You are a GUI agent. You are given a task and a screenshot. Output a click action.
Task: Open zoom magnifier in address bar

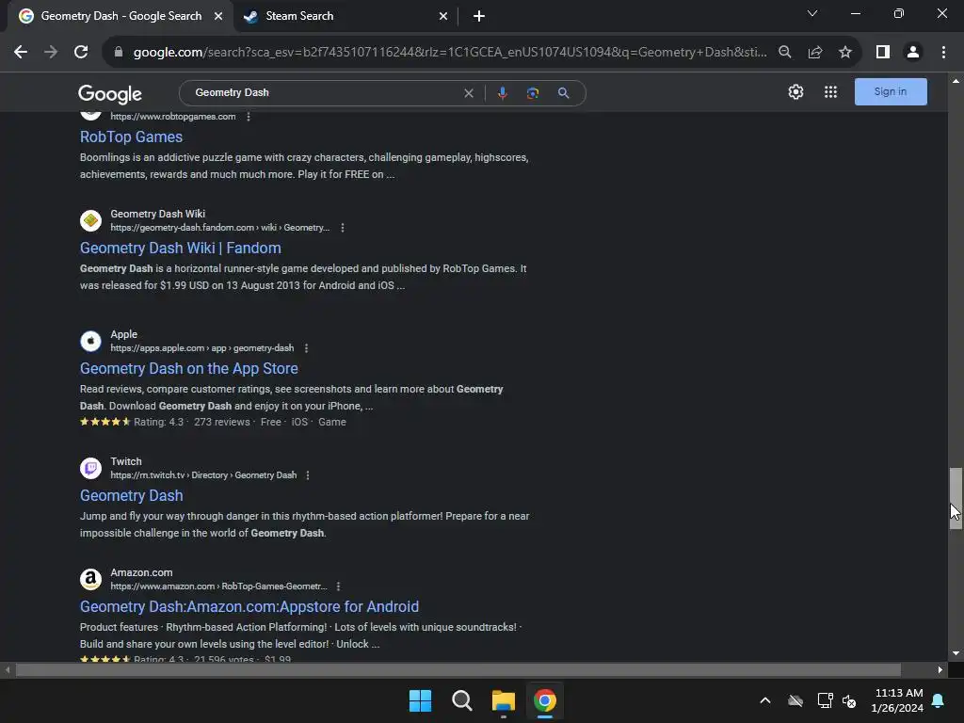784,53
